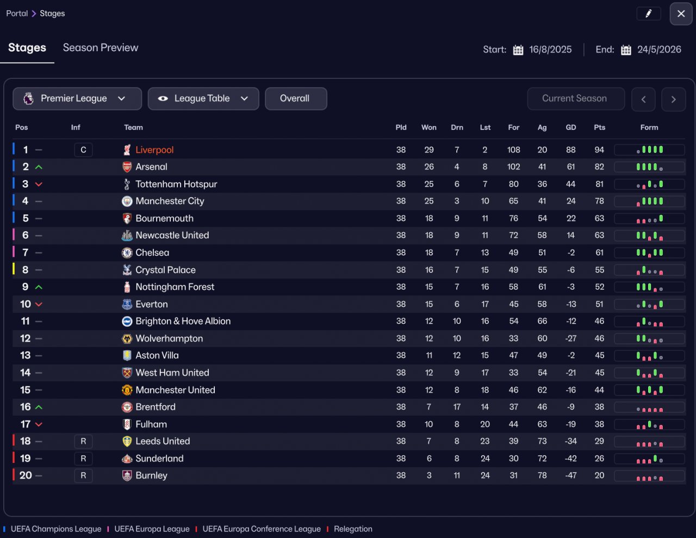
Task: Go to the next season arrow
Action: coord(673,99)
